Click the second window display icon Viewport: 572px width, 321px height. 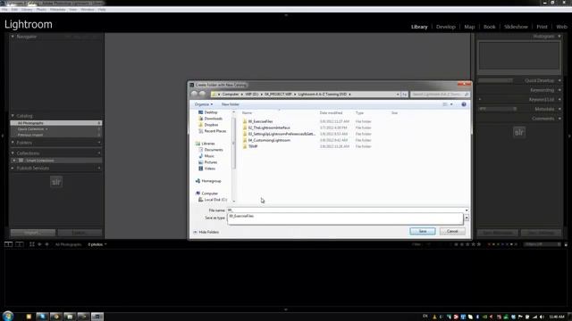tap(20, 244)
